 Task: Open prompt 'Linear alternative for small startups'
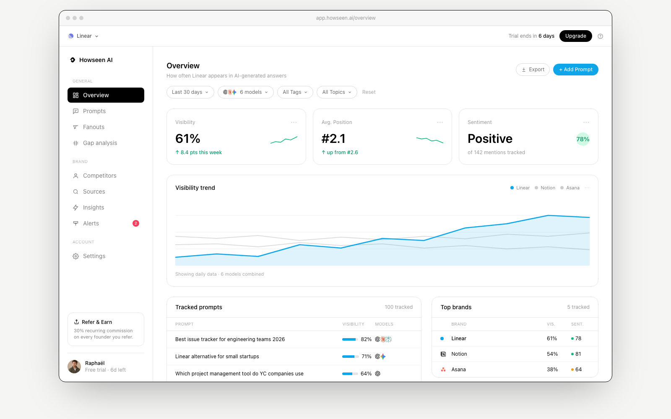tap(217, 357)
